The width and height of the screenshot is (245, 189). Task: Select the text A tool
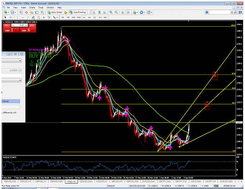44,17
